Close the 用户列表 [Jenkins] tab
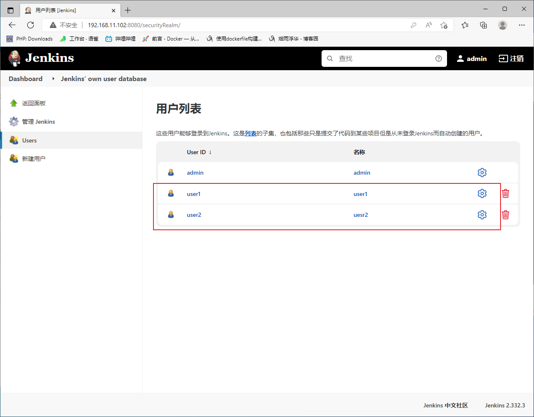 pyautogui.click(x=114, y=10)
